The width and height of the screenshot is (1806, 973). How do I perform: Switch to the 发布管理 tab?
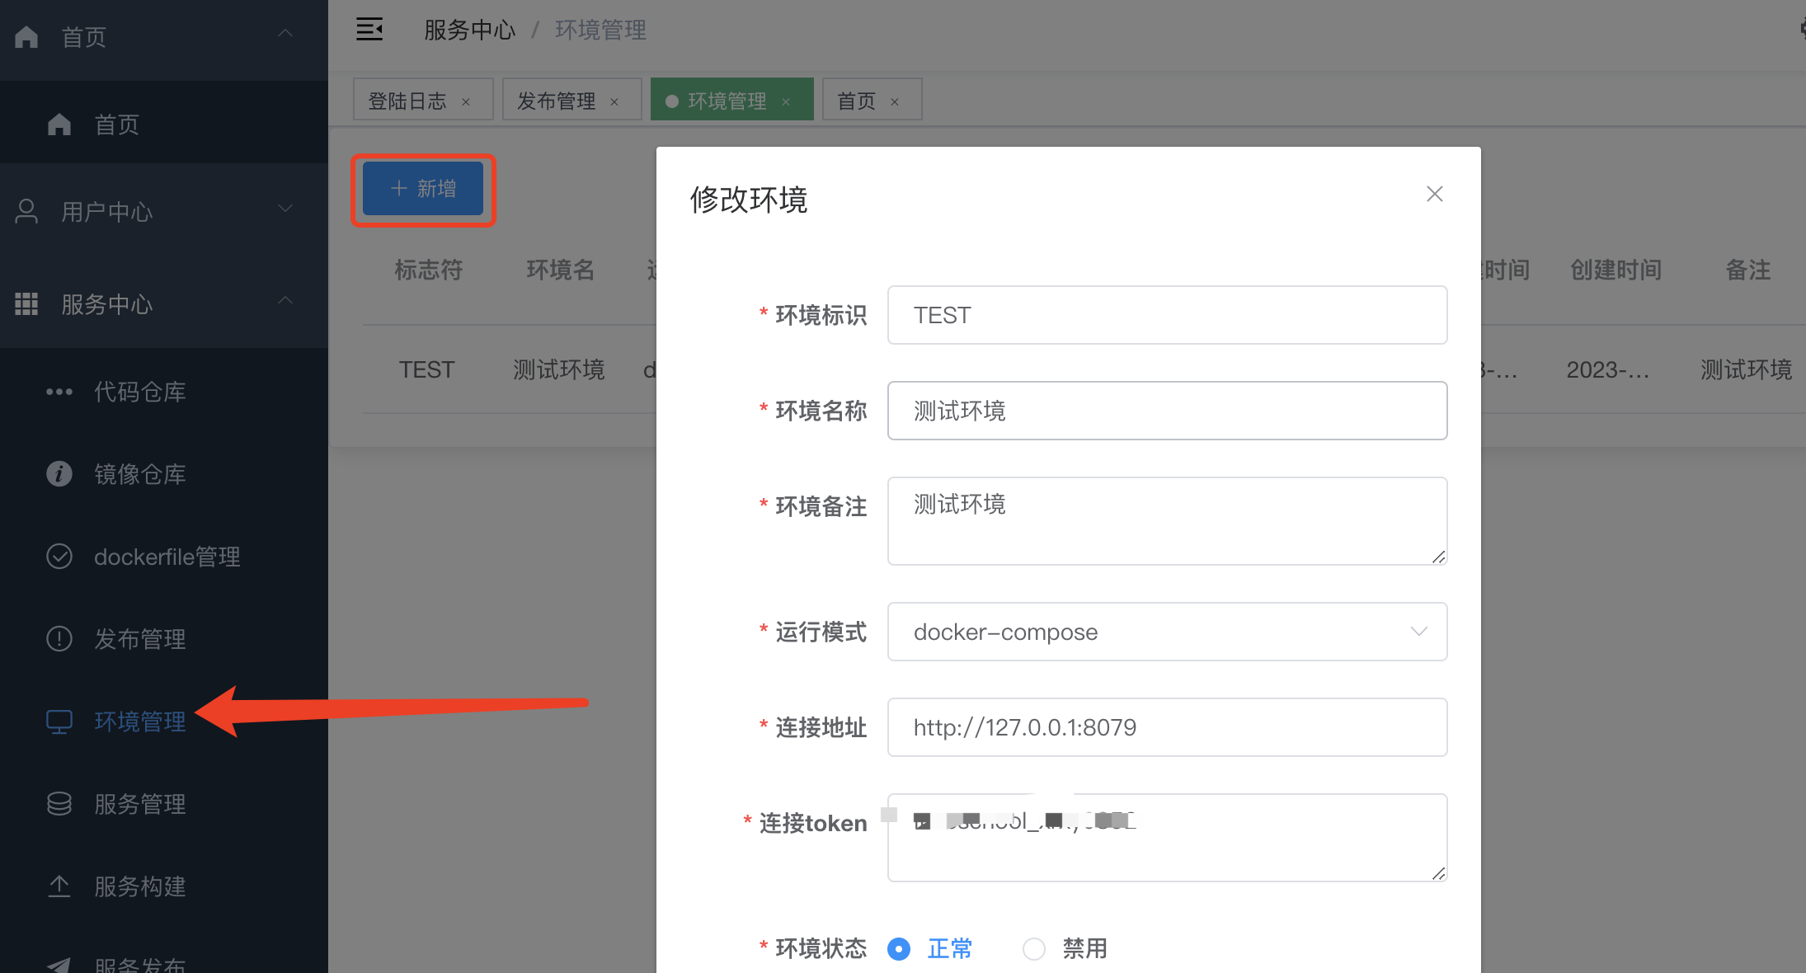(557, 101)
